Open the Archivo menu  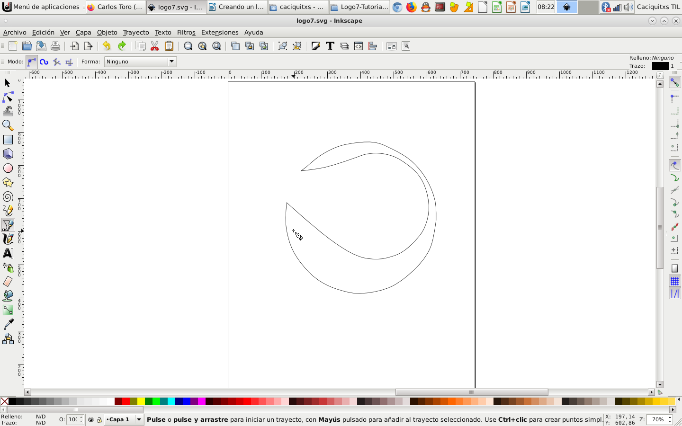pos(15,32)
